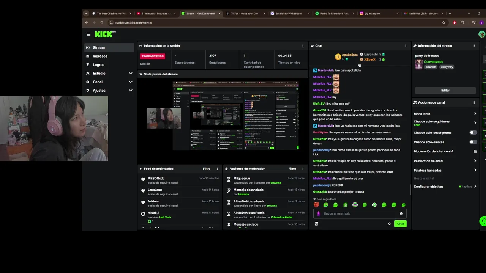Open browser tab list dropdown
486x273 pixels.
point(86,13)
